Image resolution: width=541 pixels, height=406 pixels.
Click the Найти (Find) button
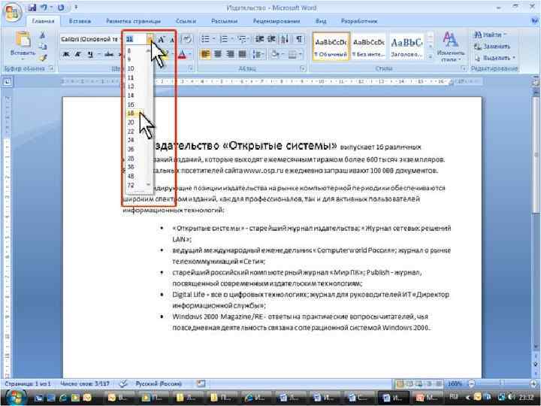[x=490, y=35]
